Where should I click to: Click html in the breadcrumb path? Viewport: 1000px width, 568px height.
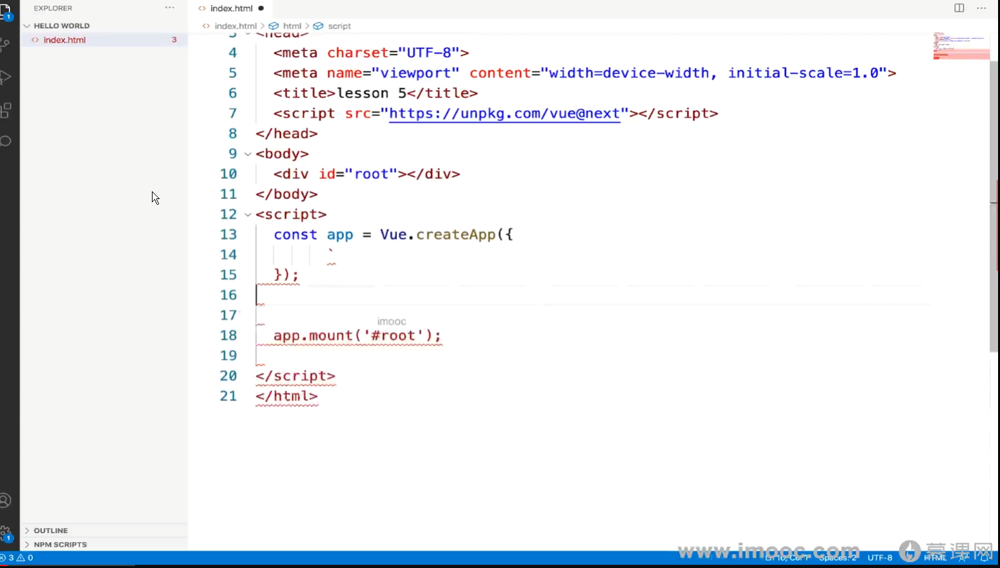(292, 26)
